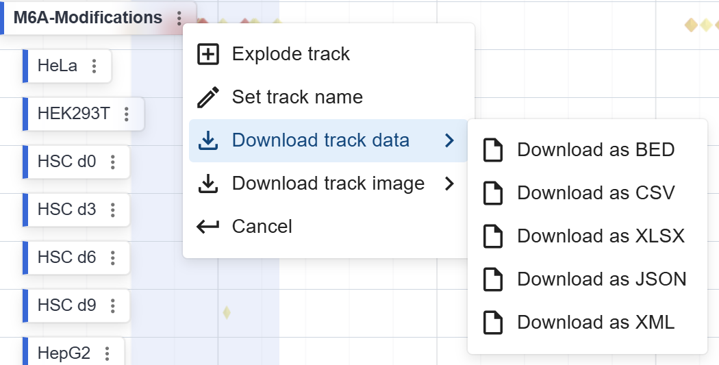This screenshot has height=365, width=719.
Task: Download track data as CSV
Action: click(x=595, y=193)
